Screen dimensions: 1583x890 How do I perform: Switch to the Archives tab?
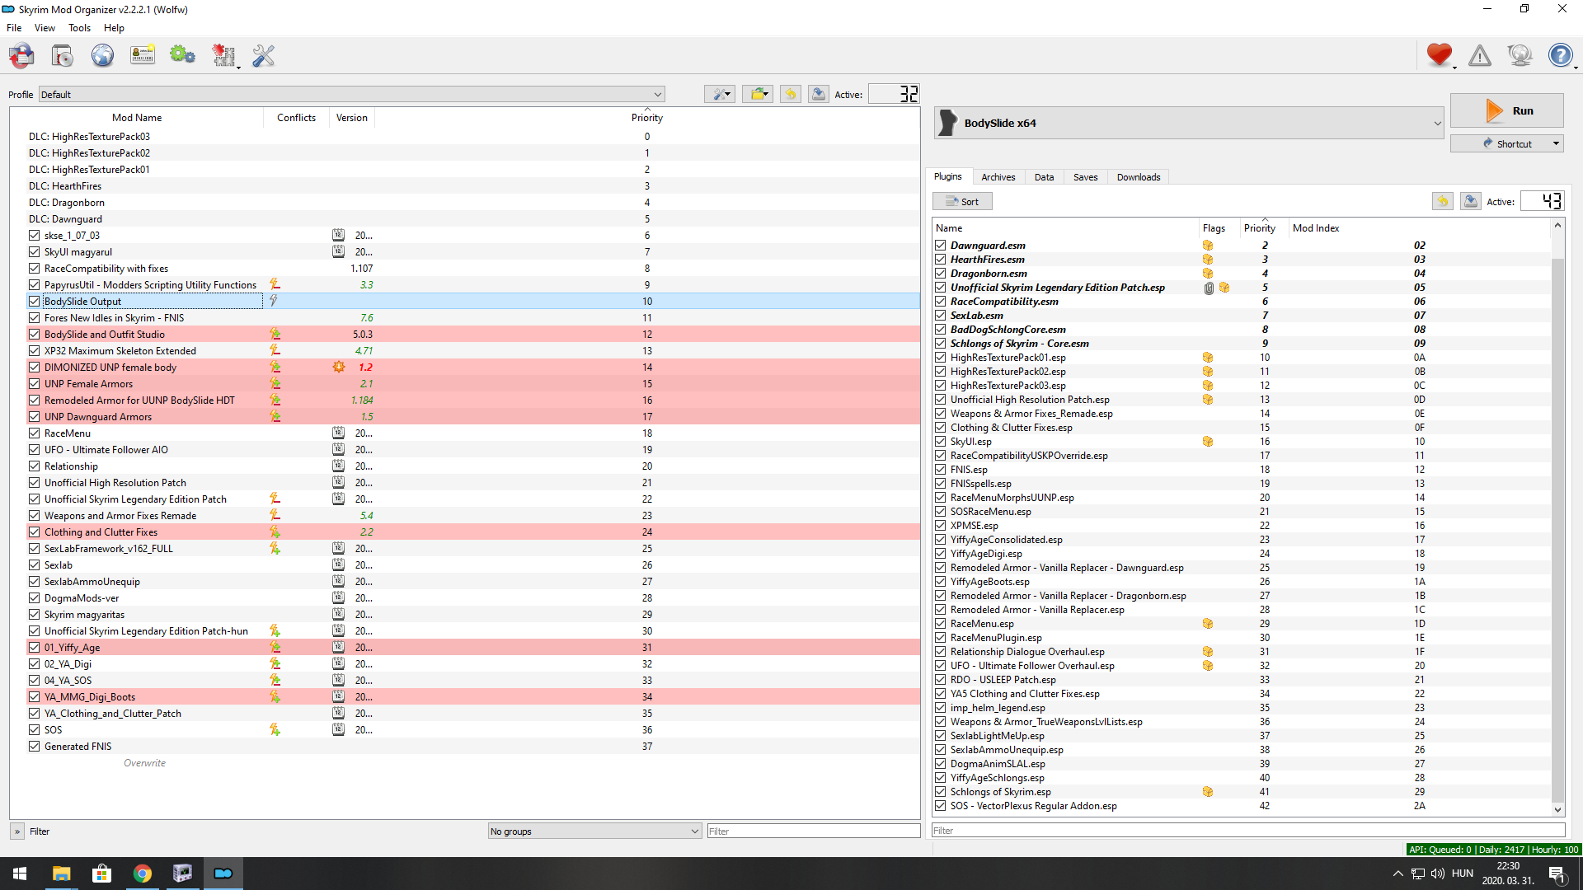(998, 176)
